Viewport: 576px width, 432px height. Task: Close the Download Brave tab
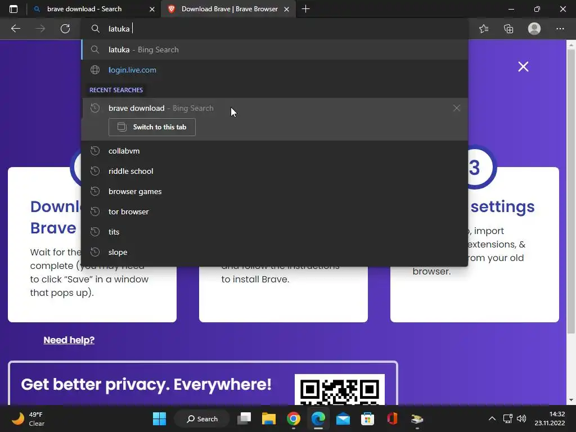pos(286,9)
